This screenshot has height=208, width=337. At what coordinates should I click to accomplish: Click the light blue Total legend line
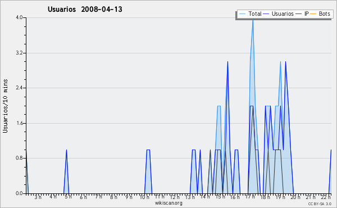242,14
